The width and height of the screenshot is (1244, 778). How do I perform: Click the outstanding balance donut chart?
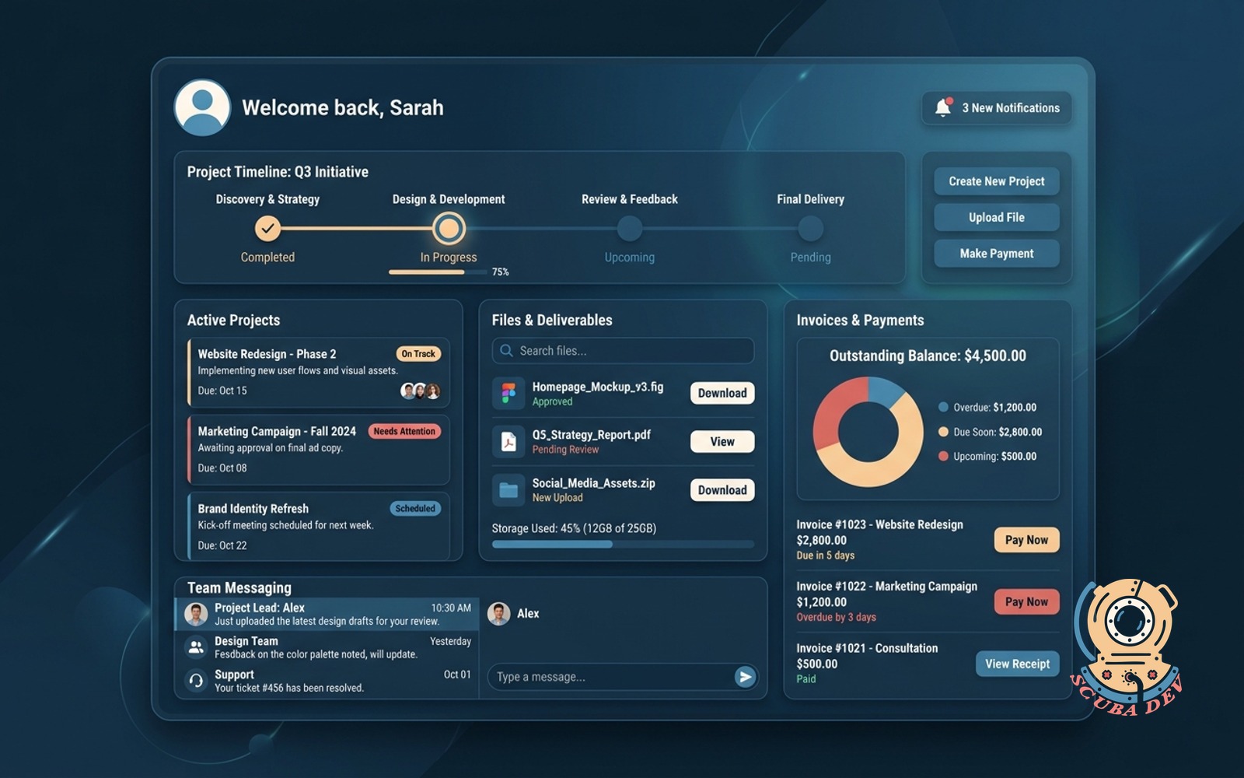coord(868,432)
